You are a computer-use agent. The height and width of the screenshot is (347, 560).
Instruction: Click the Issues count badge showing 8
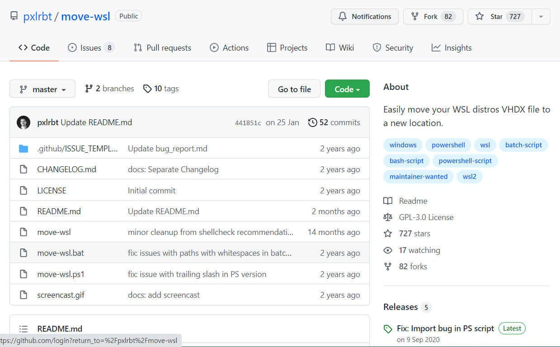(109, 48)
